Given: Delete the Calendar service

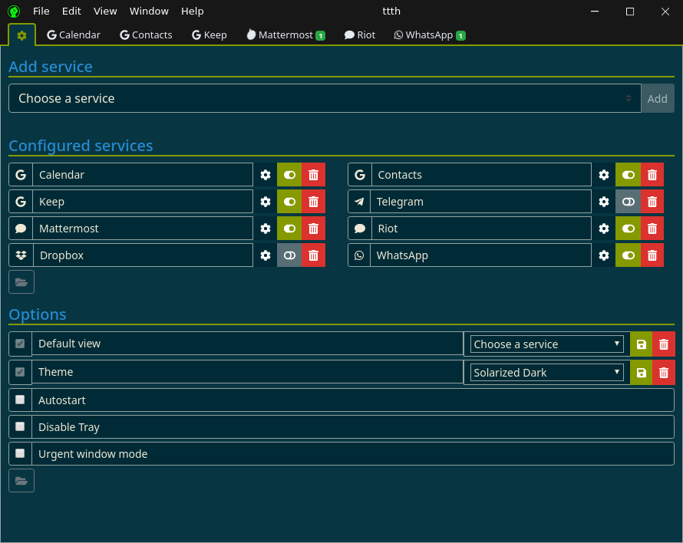Looking at the screenshot, I should [313, 175].
